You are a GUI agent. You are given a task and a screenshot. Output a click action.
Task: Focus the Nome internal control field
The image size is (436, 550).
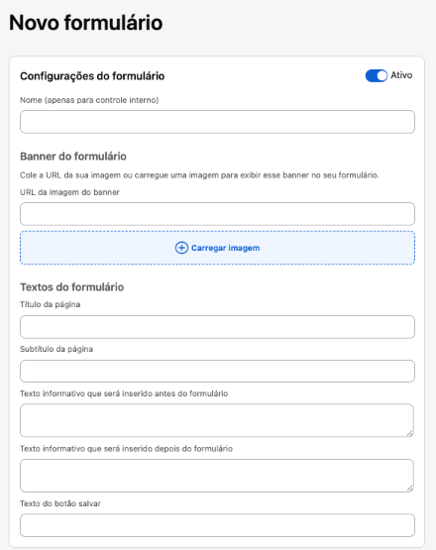pyautogui.click(x=217, y=122)
